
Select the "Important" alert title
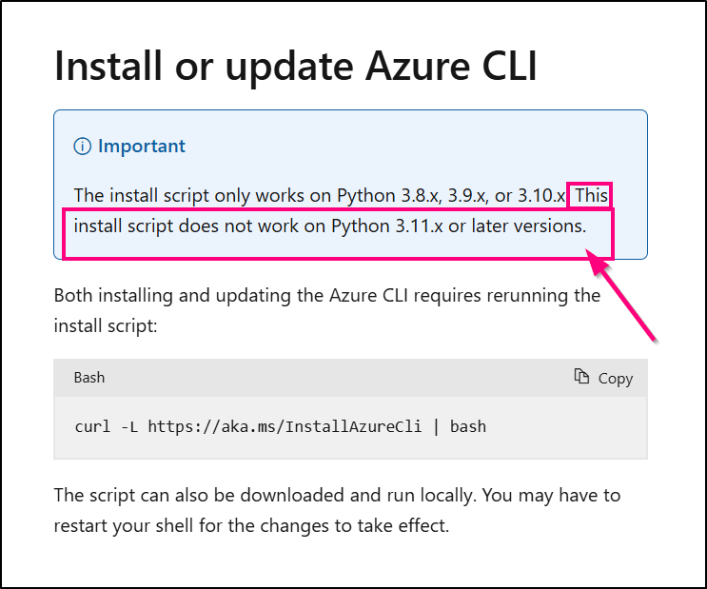(x=142, y=147)
